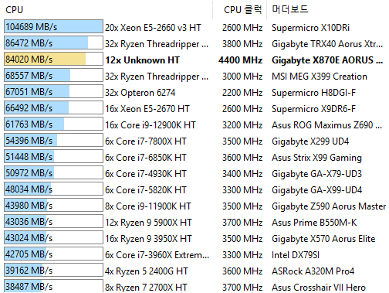Click the 3800 MHz clock value
This screenshot has width=389, height=293.
[x=242, y=44]
